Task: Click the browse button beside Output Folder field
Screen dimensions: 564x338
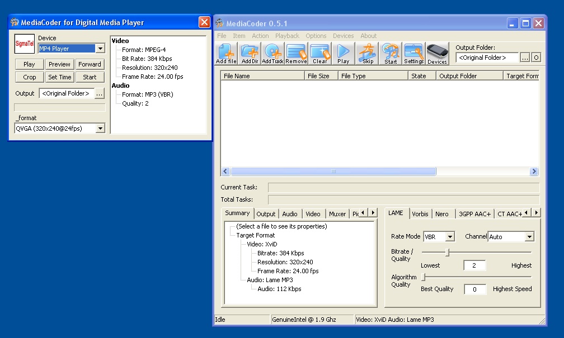Action: [525, 58]
